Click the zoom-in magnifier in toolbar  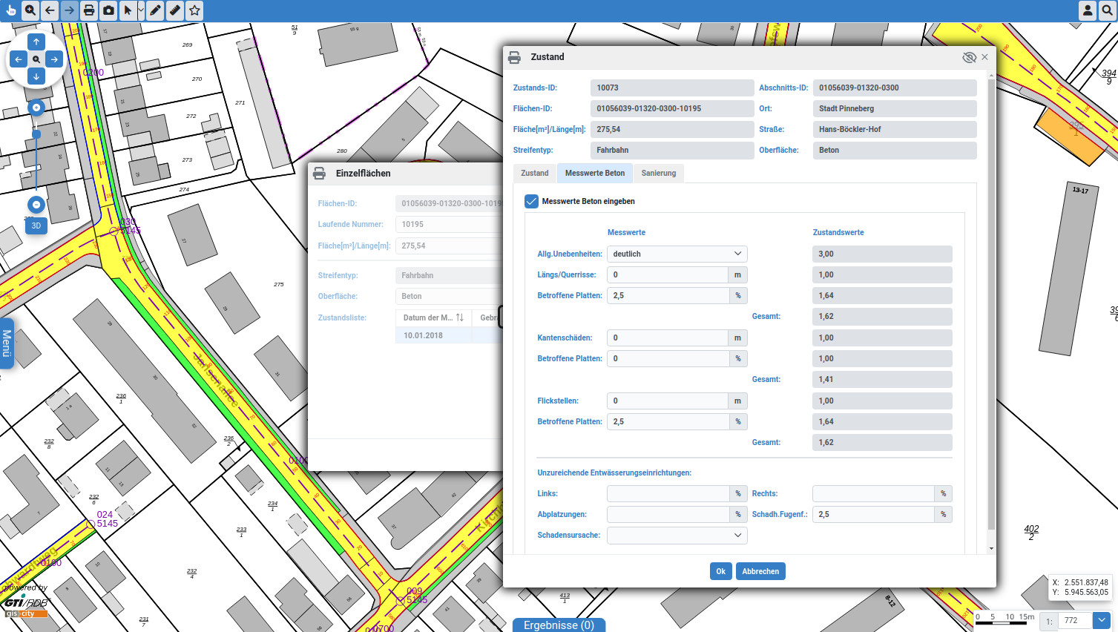coord(30,10)
